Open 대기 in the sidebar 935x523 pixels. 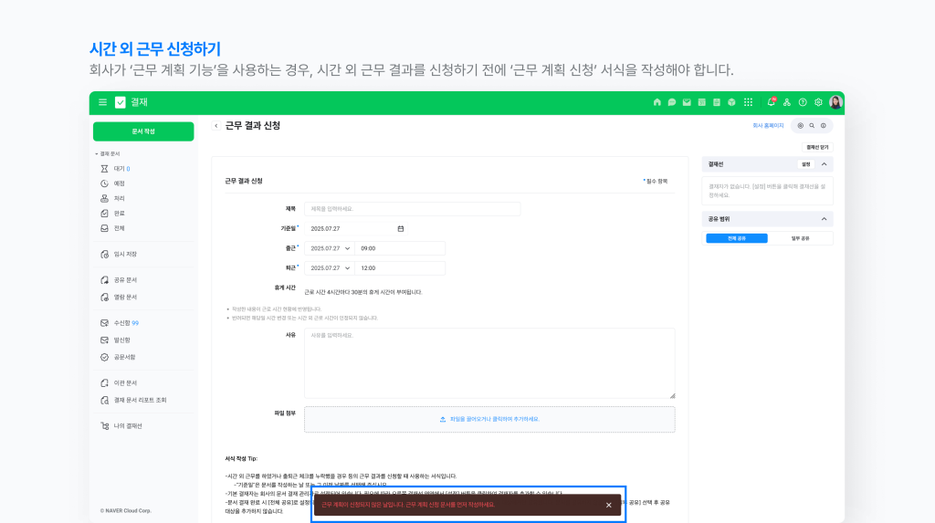click(118, 169)
